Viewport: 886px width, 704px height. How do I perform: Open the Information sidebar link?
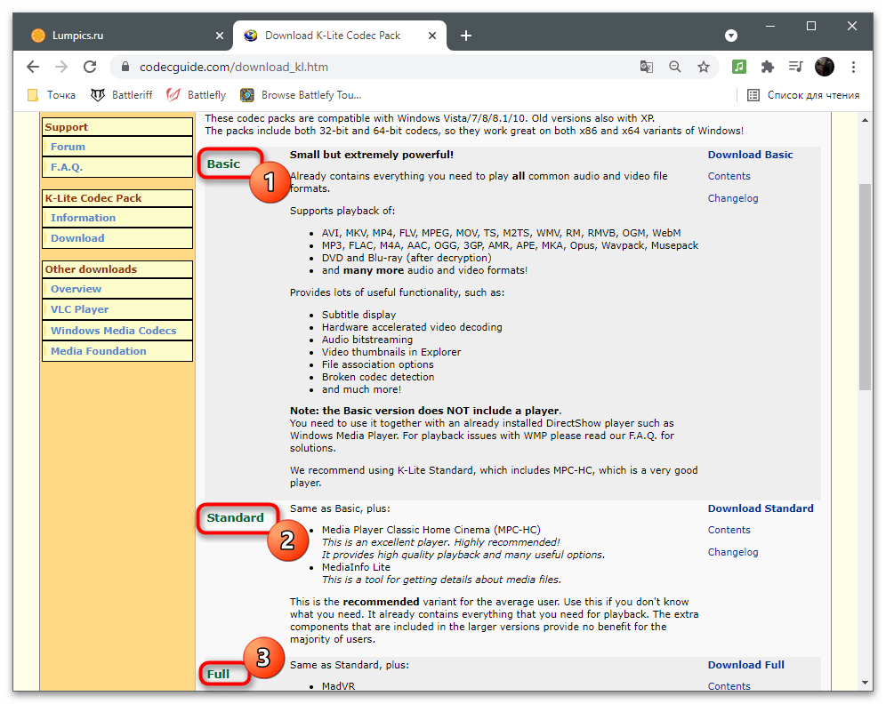(83, 218)
